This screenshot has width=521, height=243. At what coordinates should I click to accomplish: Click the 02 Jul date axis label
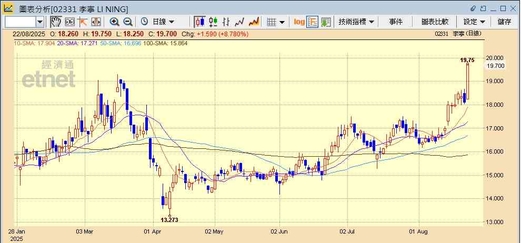point(347,231)
